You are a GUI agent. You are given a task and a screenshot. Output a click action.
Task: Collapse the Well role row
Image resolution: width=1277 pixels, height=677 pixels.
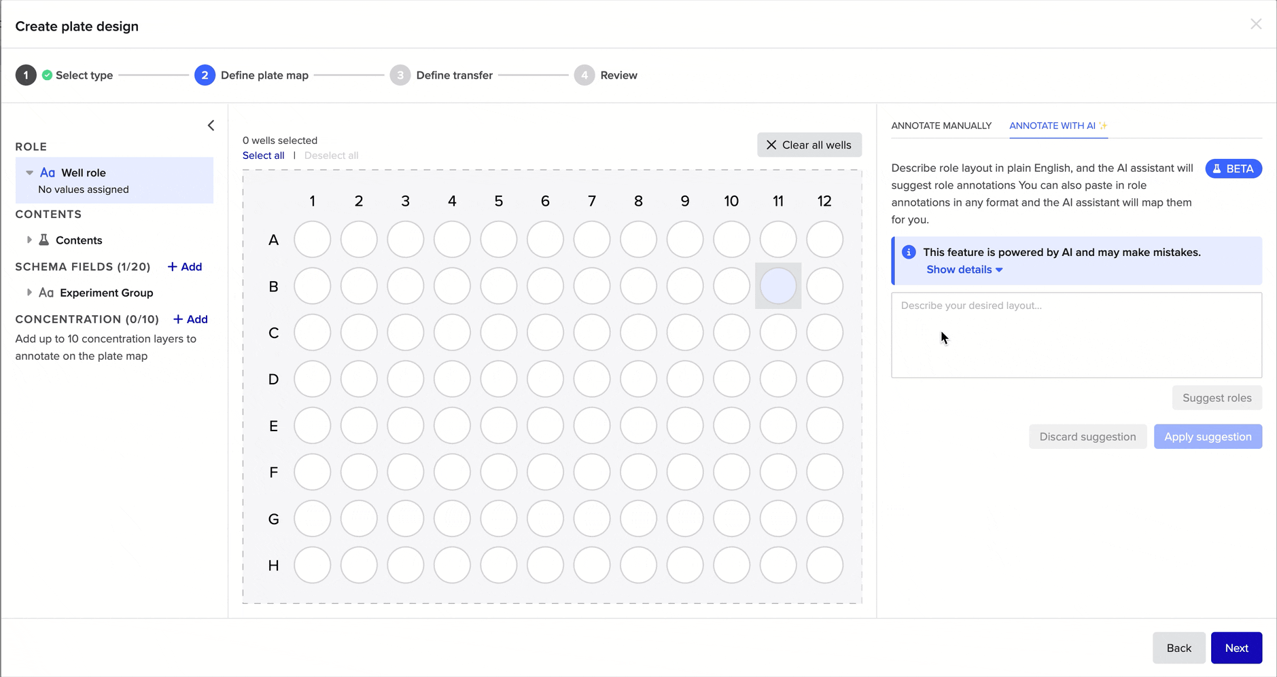29,172
